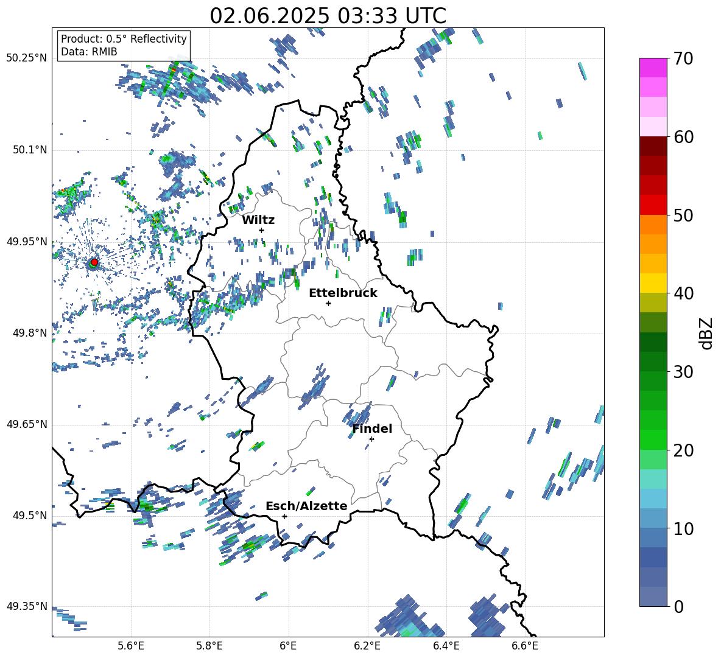This screenshot has height=658, width=721.
Task: Click the 6.6°E longitude label
Action: click(525, 646)
